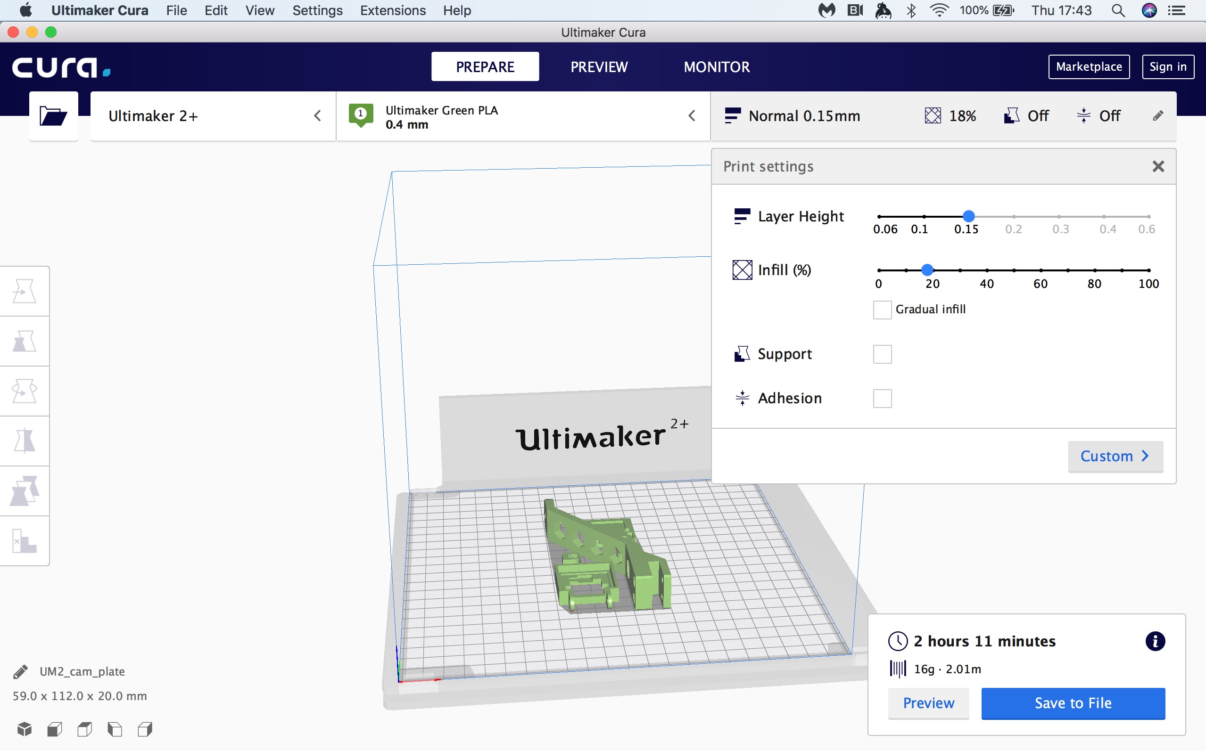1206x751 pixels.
Task: Click Save to File button
Action: point(1073,703)
